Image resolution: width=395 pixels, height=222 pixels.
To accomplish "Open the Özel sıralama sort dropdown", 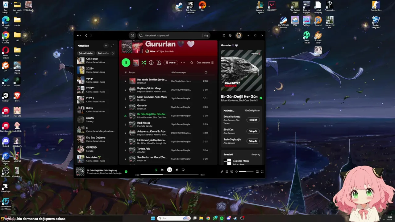I will [x=205, y=63].
